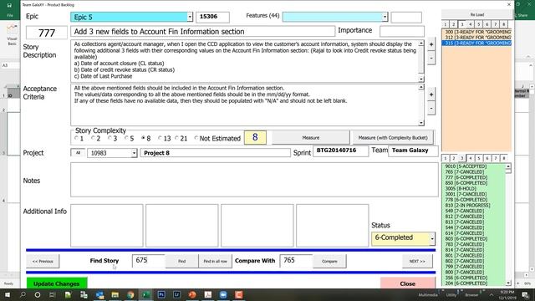The width and height of the screenshot is (535, 301).
Task: Click the green Update Changes button
Action: pyautogui.click(x=57, y=283)
